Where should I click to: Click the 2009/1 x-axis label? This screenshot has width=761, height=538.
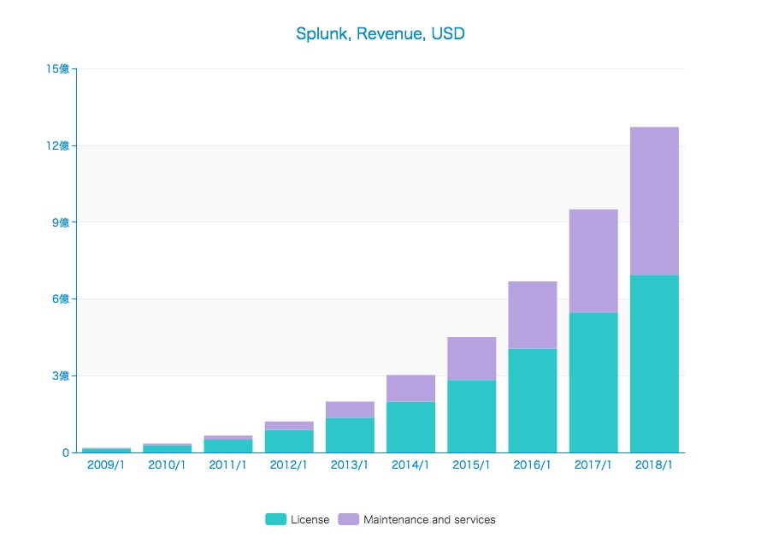coord(106,465)
